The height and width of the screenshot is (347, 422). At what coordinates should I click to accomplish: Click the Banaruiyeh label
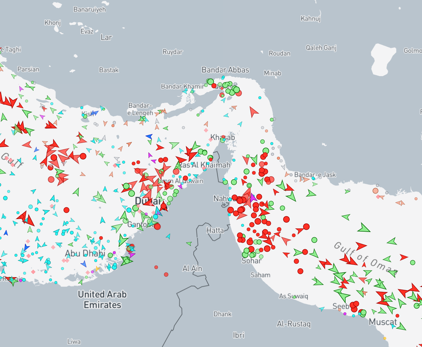click(x=89, y=10)
